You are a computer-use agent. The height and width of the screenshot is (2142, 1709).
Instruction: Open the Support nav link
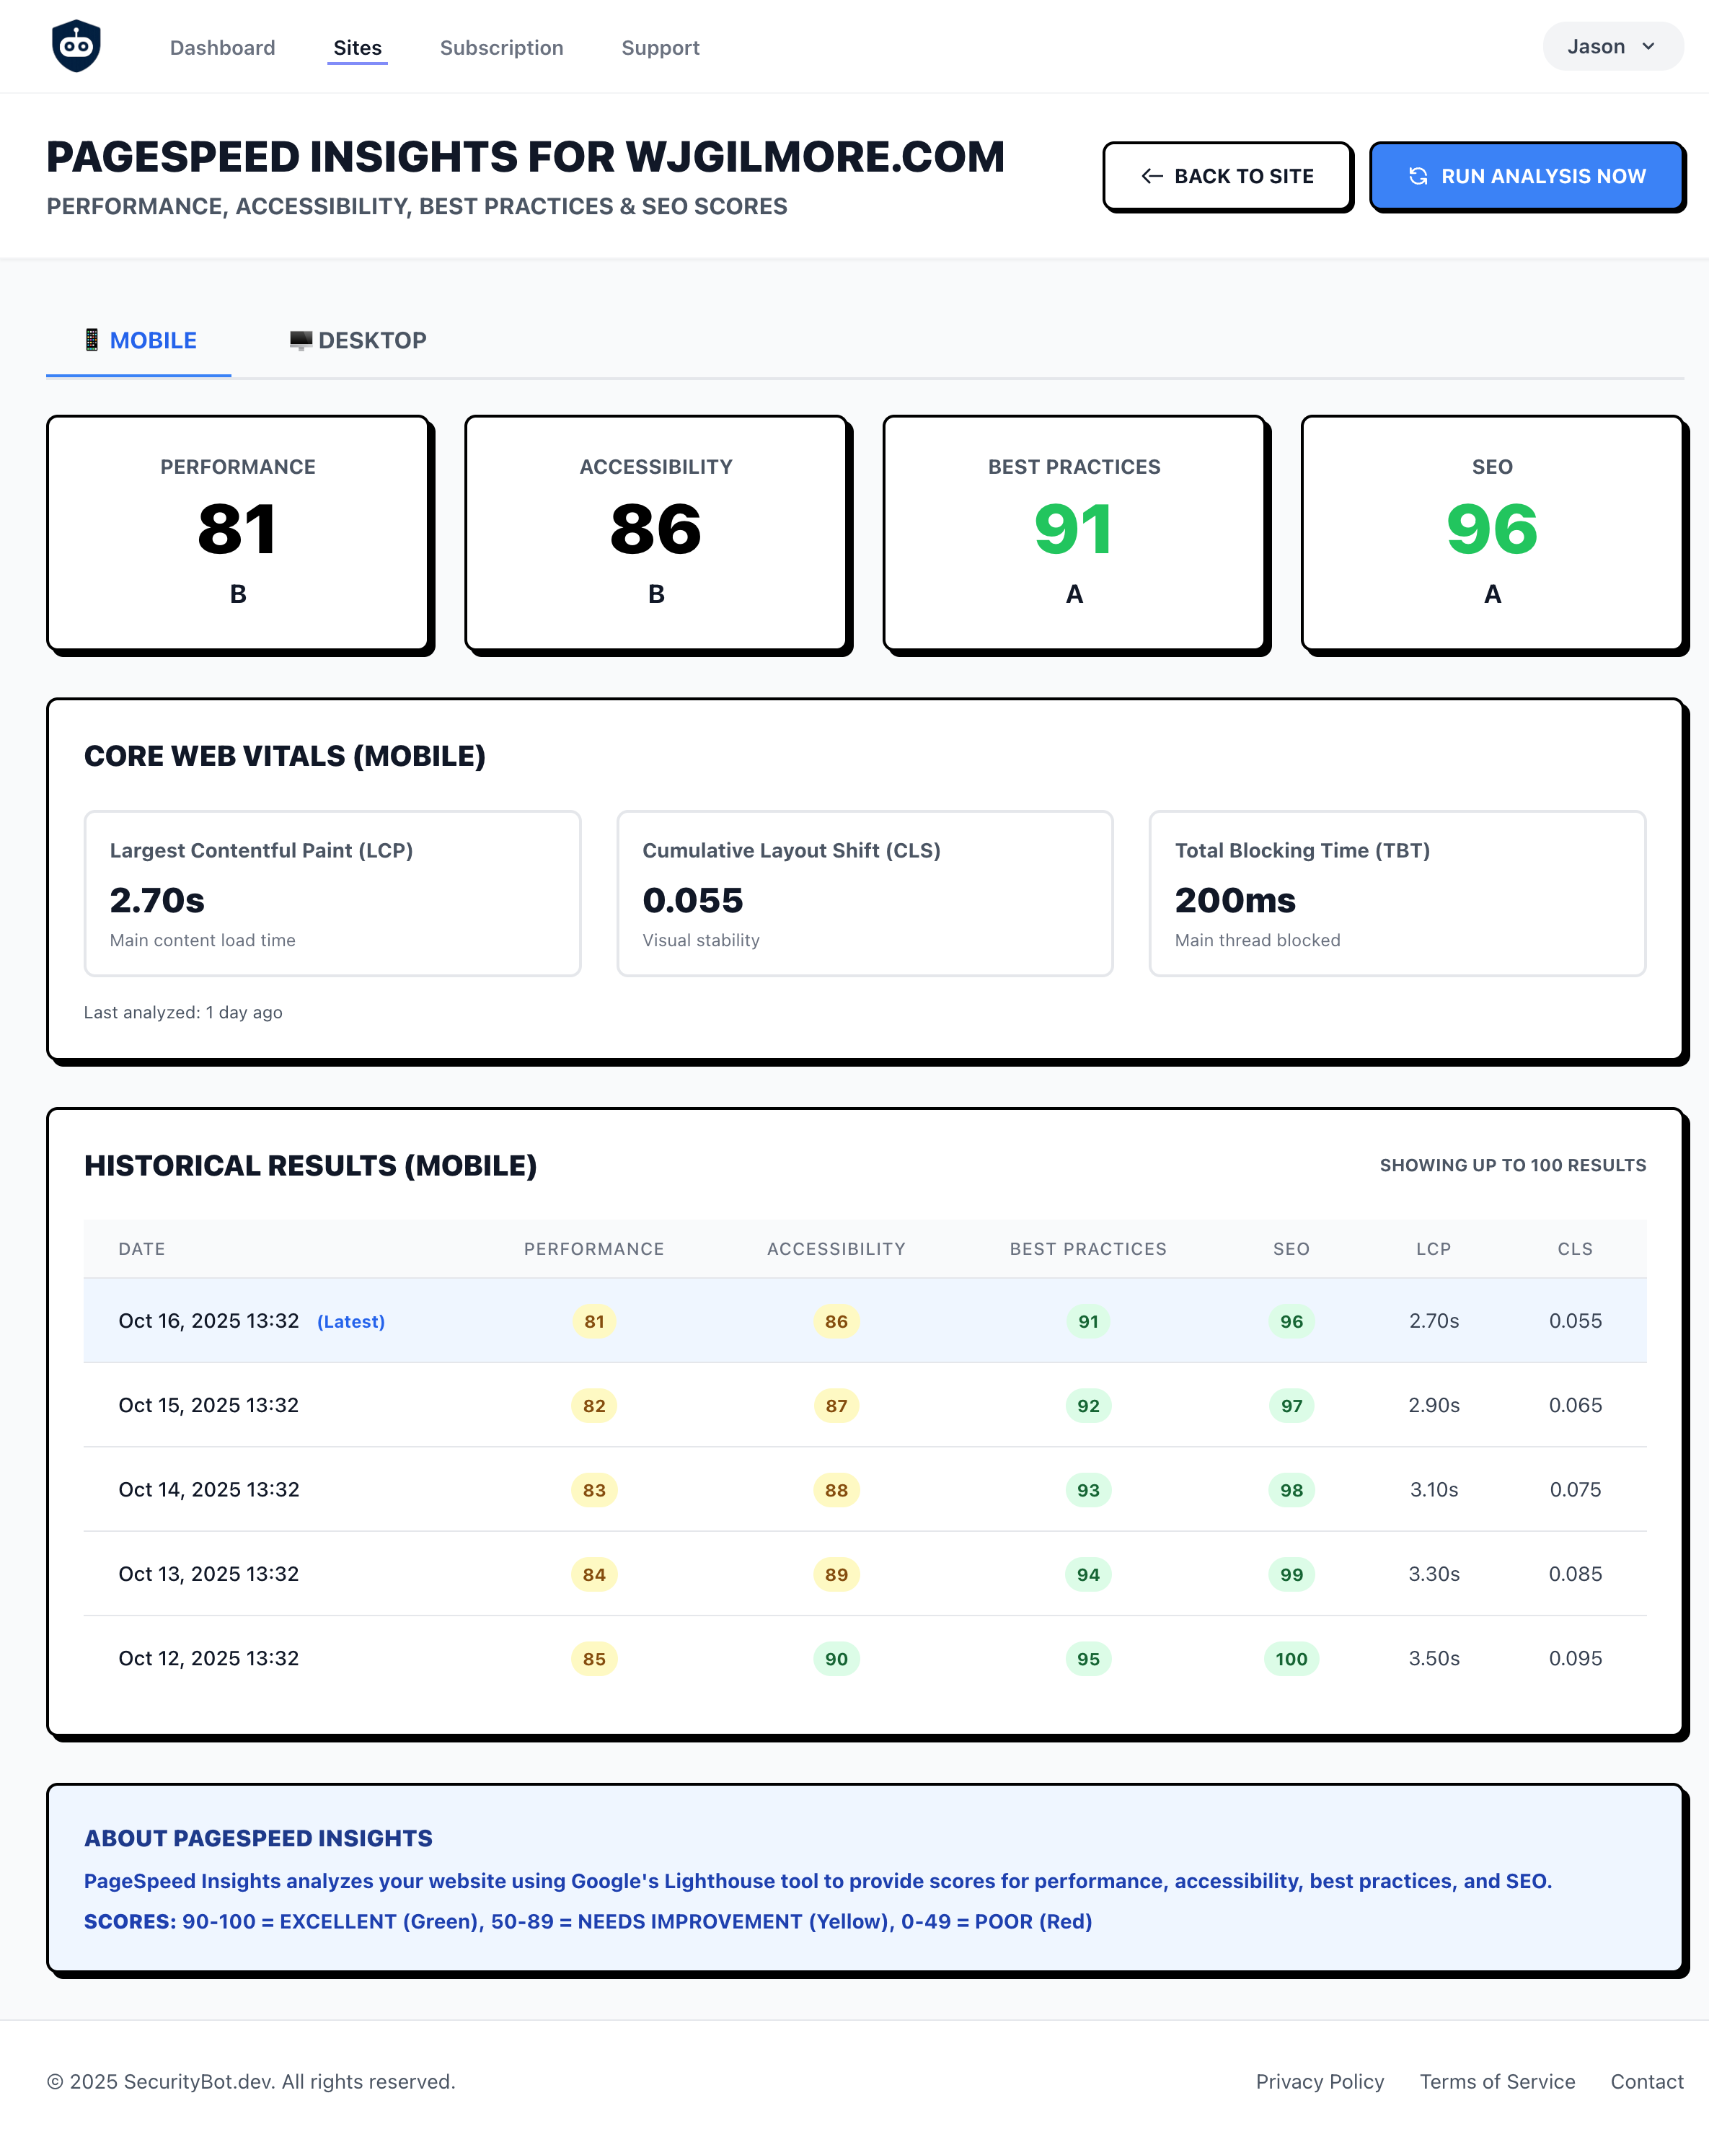[x=660, y=48]
